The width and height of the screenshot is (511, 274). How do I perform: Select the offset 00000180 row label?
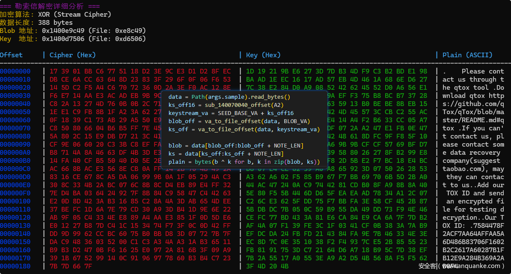(15, 266)
